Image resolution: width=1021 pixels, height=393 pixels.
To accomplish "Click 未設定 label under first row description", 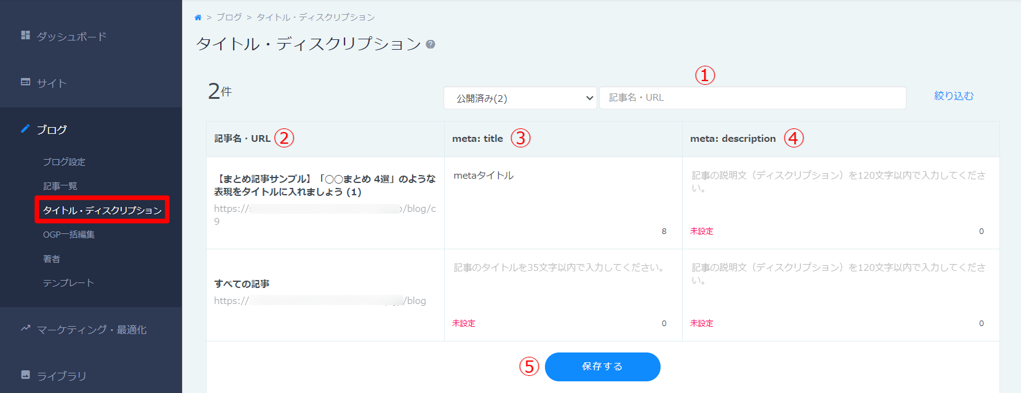I will [702, 232].
